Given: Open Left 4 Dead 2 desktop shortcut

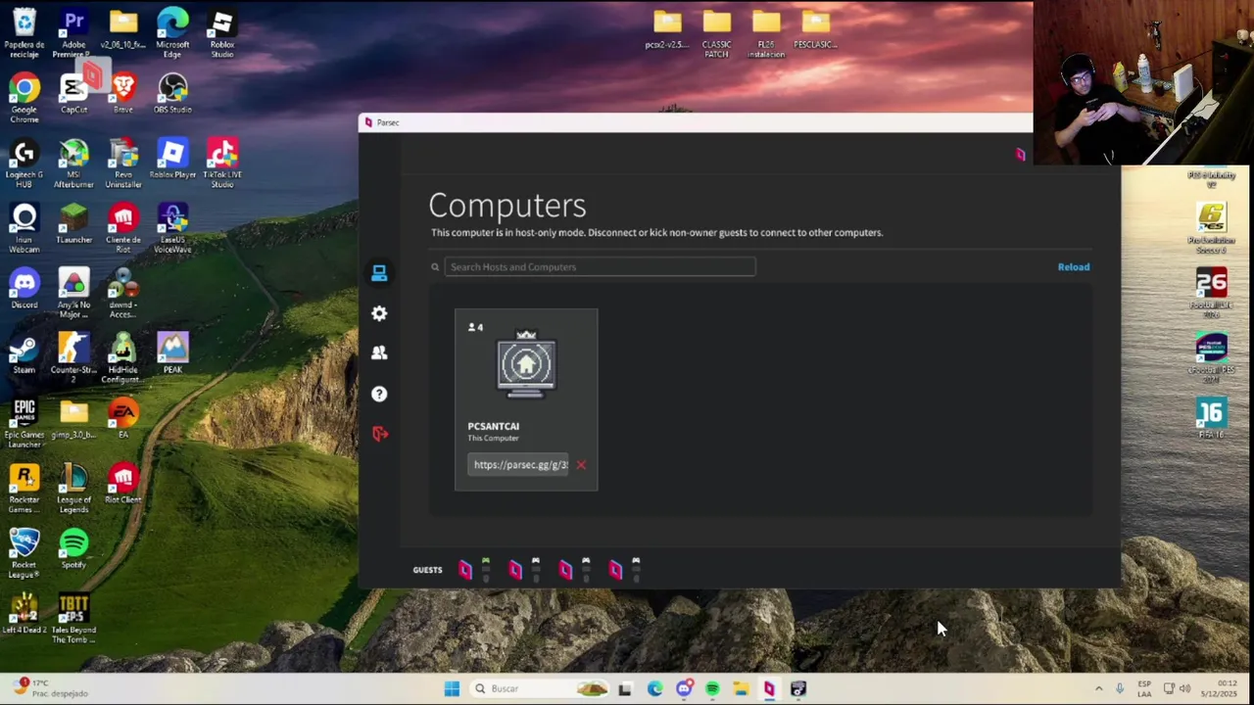Looking at the screenshot, I should [24, 615].
